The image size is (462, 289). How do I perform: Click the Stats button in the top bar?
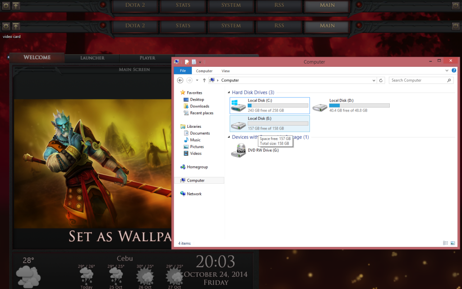point(183,5)
